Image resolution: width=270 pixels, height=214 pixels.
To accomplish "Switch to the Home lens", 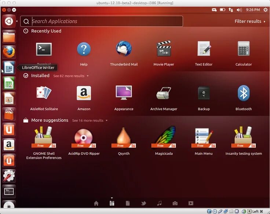I will pyautogui.click(x=96, y=203).
